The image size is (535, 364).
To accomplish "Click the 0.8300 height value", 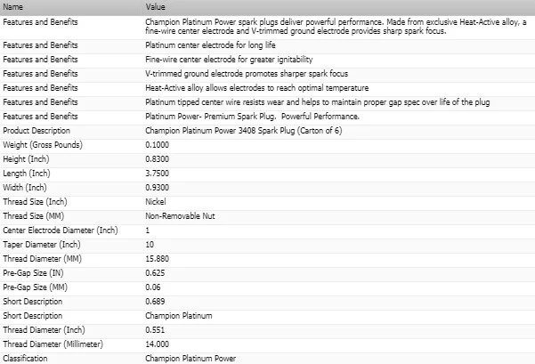I will click(x=157, y=159).
